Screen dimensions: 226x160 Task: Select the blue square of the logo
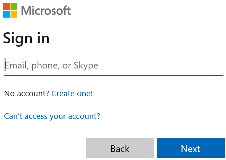point(6,14)
